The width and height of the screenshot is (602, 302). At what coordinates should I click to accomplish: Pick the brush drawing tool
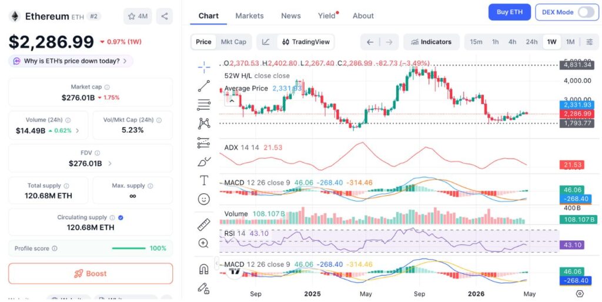(204, 161)
